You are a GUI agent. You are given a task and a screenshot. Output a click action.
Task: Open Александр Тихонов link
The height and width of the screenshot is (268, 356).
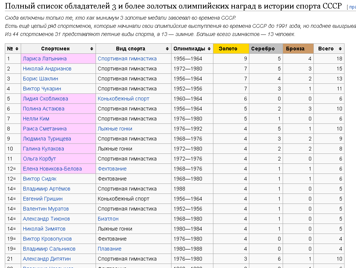coord(46,218)
